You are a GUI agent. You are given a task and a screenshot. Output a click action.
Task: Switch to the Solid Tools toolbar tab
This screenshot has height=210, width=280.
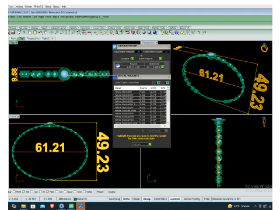pyautogui.click(x=129, y=28)
